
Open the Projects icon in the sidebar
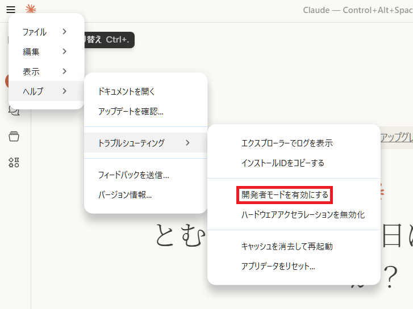pos(14,136)
